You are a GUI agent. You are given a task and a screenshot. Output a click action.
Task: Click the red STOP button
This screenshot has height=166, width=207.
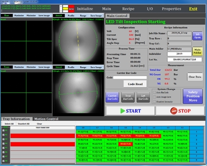click(x=180, y=111)
